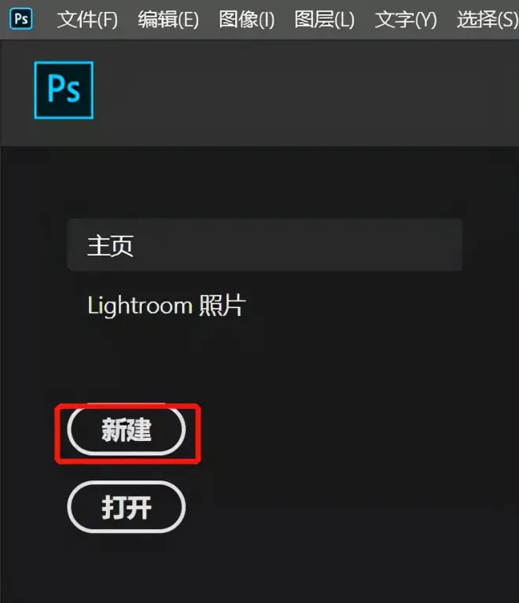
Task: Click the small Ps icon in title bar
Action: (x=21, y=19)
